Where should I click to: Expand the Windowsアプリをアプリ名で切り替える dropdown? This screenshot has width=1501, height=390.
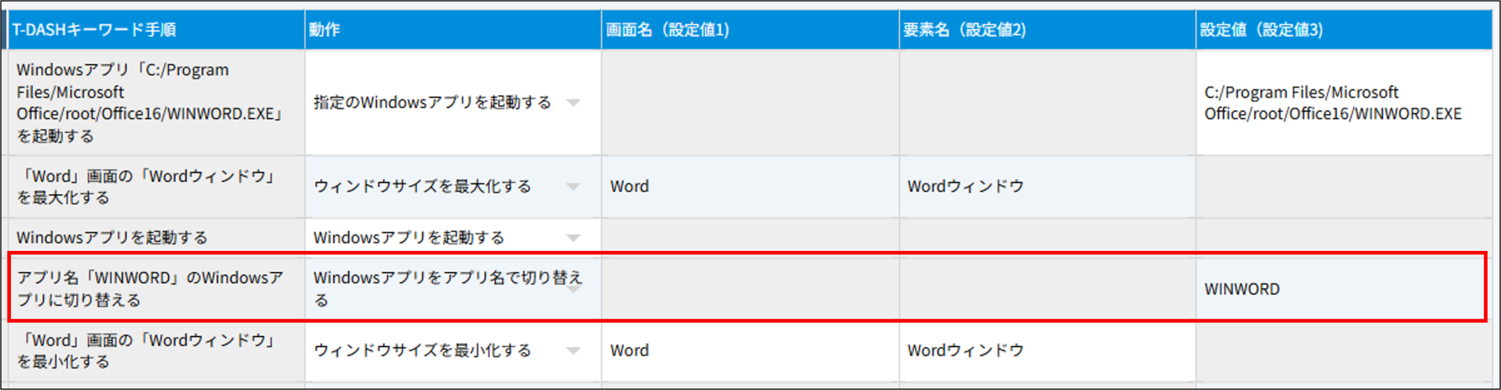point(573,289)
